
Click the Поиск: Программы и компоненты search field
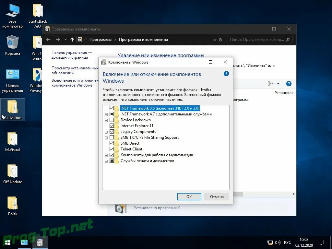260,40
